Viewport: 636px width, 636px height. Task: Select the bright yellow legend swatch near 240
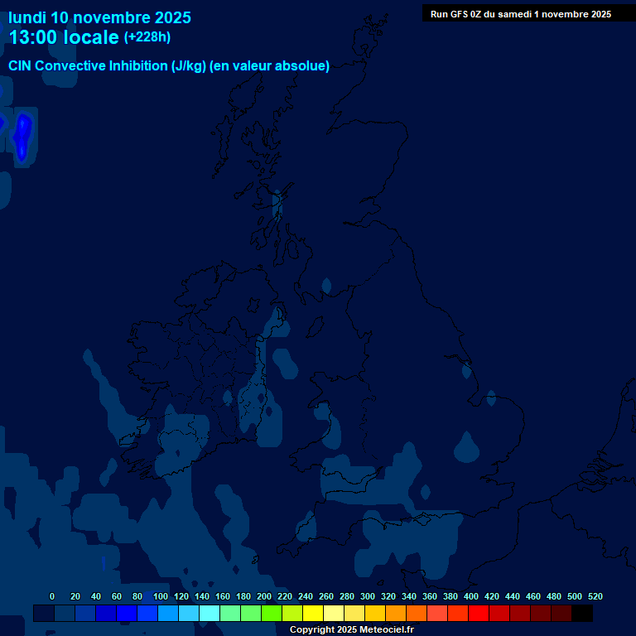tap(312, 614)
